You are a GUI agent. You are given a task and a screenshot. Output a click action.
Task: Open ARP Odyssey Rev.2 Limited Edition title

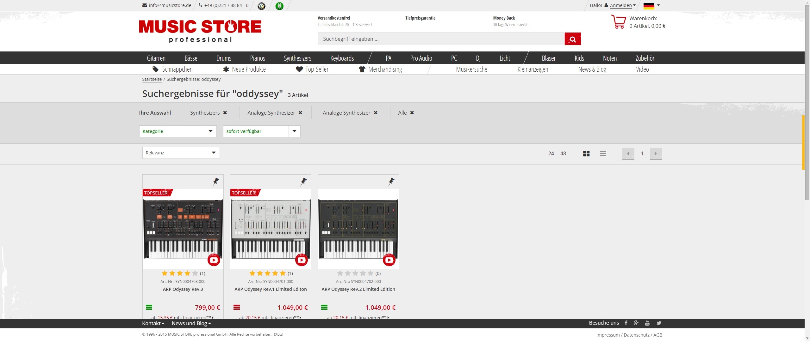coord(358,289)
